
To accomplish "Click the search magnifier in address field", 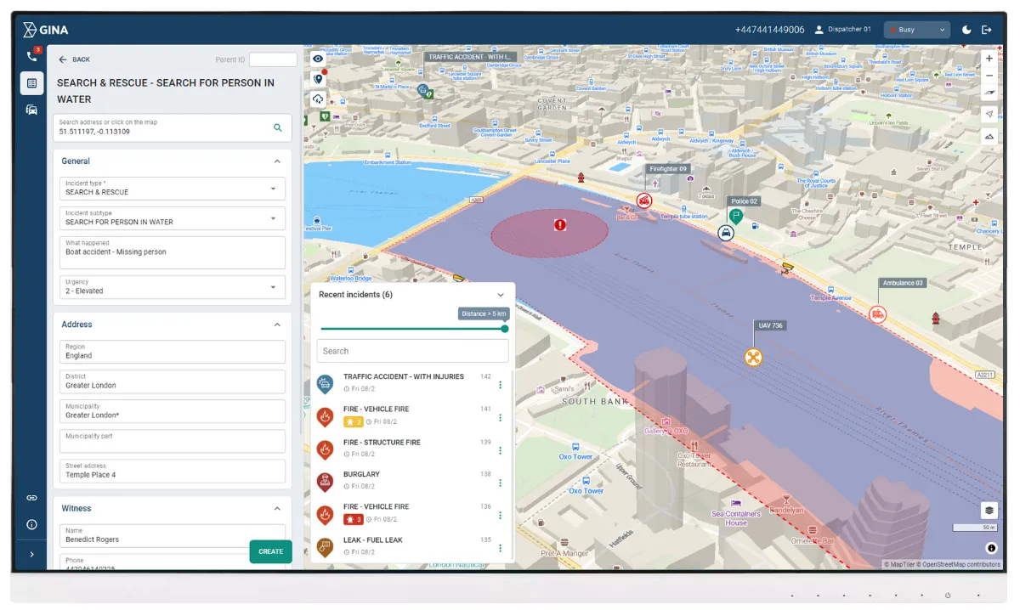I will click(x=277, y=127).
